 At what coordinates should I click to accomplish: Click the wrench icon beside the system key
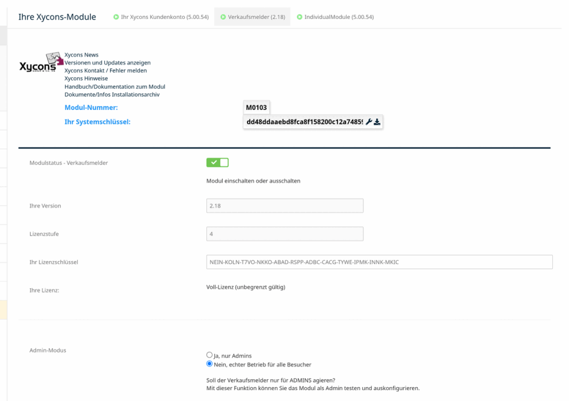coord(368,122)
